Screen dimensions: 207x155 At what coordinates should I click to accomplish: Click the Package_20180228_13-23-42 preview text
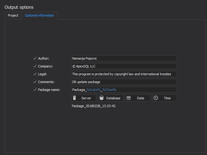click(93, 106)
